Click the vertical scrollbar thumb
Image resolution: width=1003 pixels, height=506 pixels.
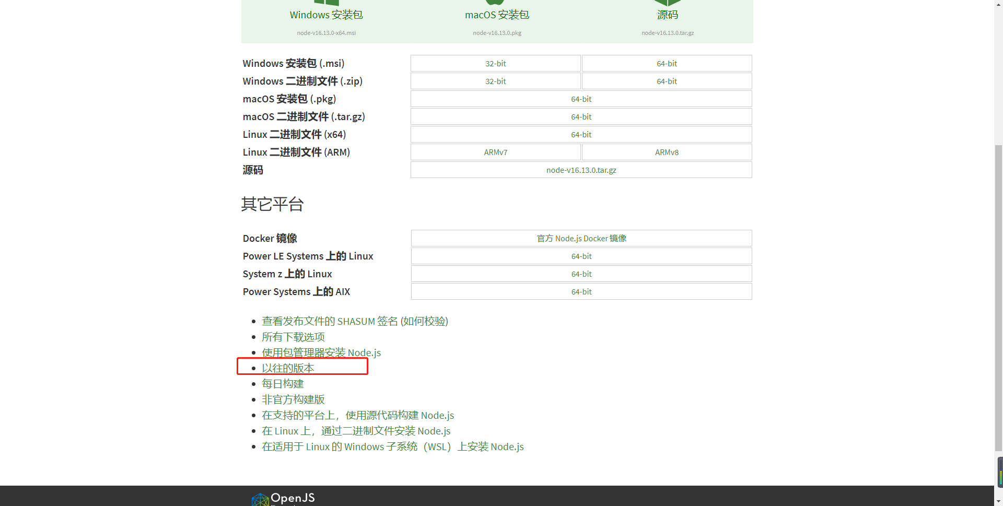(x=998, y=298)
